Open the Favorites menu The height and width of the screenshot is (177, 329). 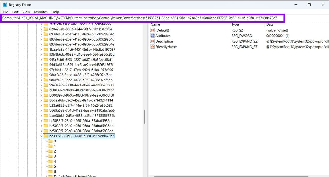(41, 12)
